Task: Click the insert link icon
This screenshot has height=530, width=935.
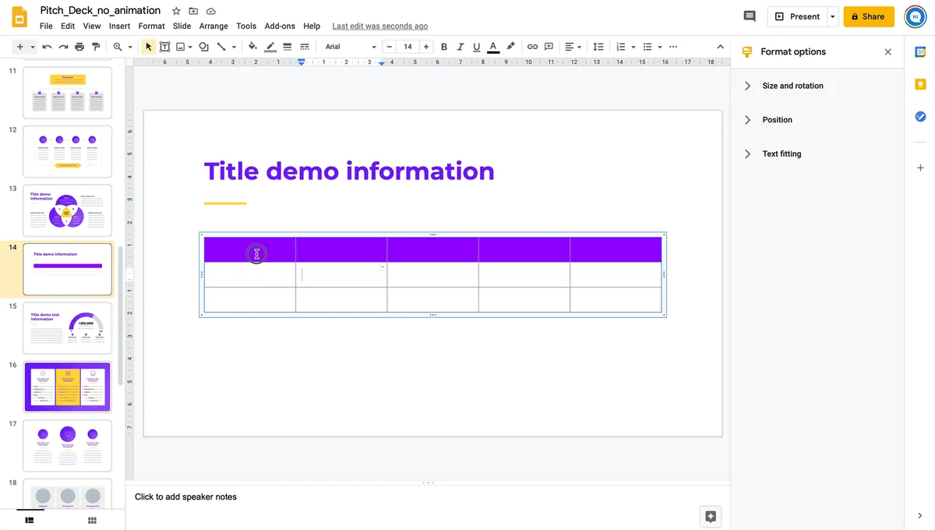Action: pos(532,47)
